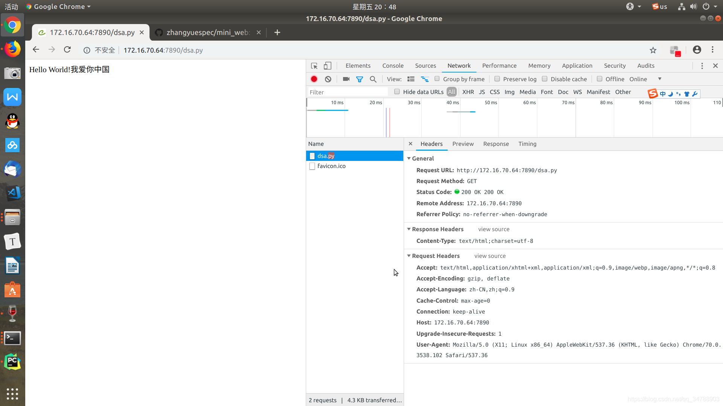Switch to the Sources panel
This screenshot has width=723, height=406.
(x=426, y=65)
